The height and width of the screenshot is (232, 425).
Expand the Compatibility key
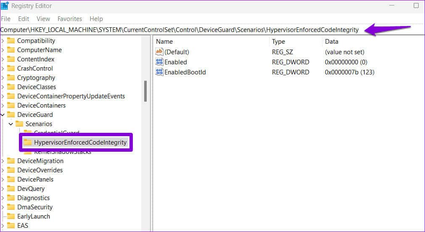coord(3,41)
